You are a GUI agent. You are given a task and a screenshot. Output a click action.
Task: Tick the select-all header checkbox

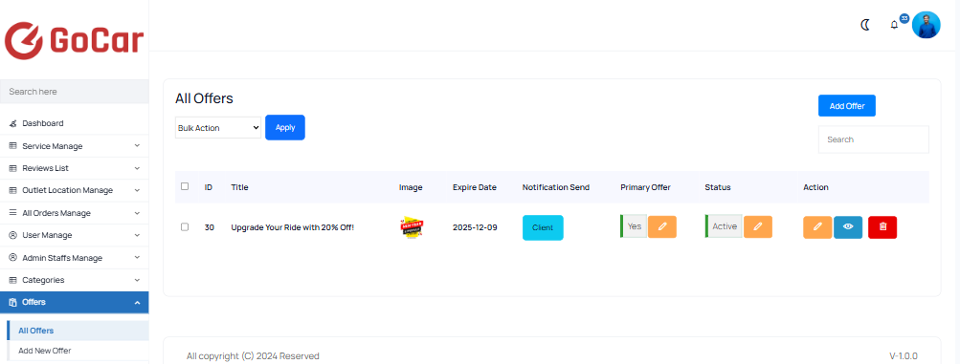point(185,186)
